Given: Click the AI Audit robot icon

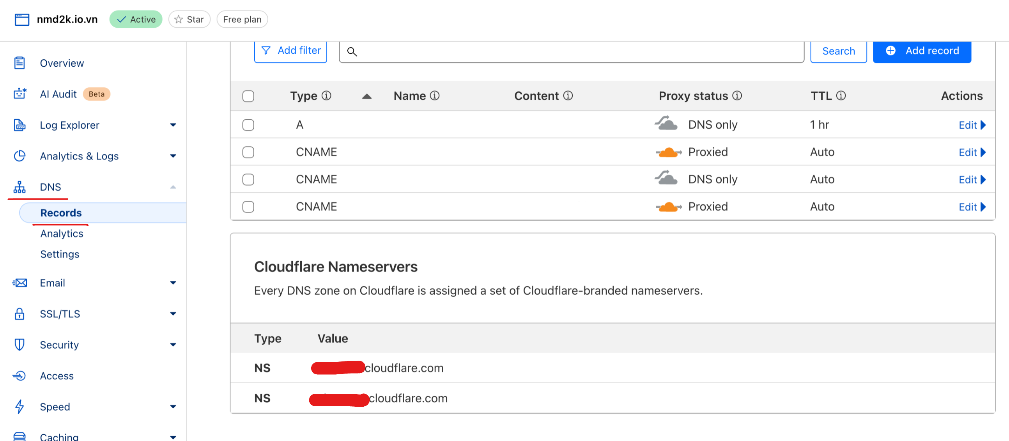Looking at the screenshot, I should click(x=19, y=94).
